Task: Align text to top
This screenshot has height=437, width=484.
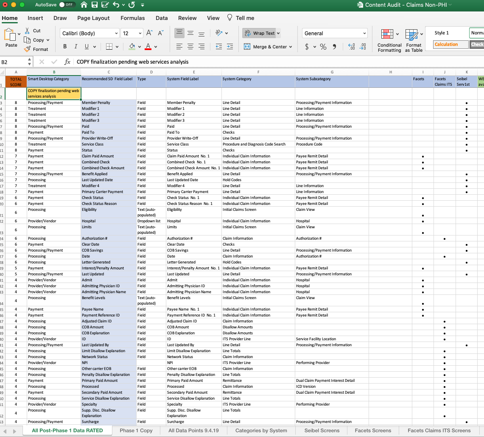Action: click(179, 33)
